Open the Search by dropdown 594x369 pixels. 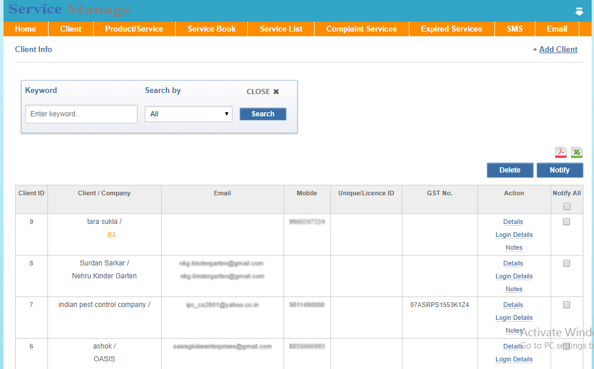point(189,114)
